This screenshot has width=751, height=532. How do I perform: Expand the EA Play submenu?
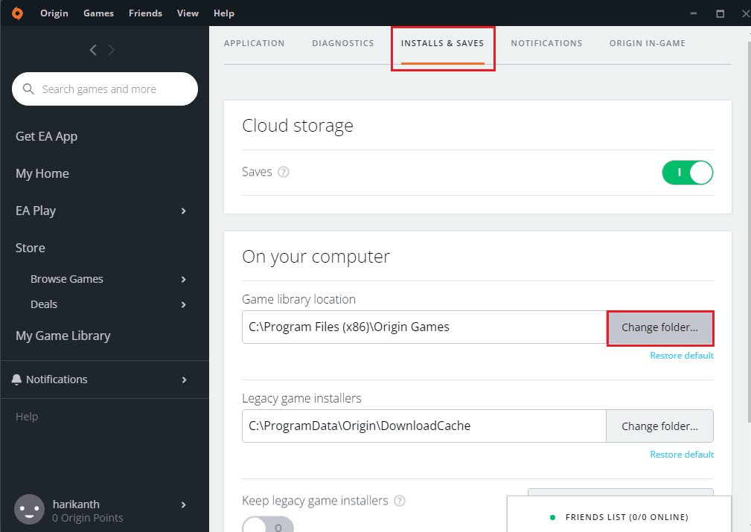[183, 211]
